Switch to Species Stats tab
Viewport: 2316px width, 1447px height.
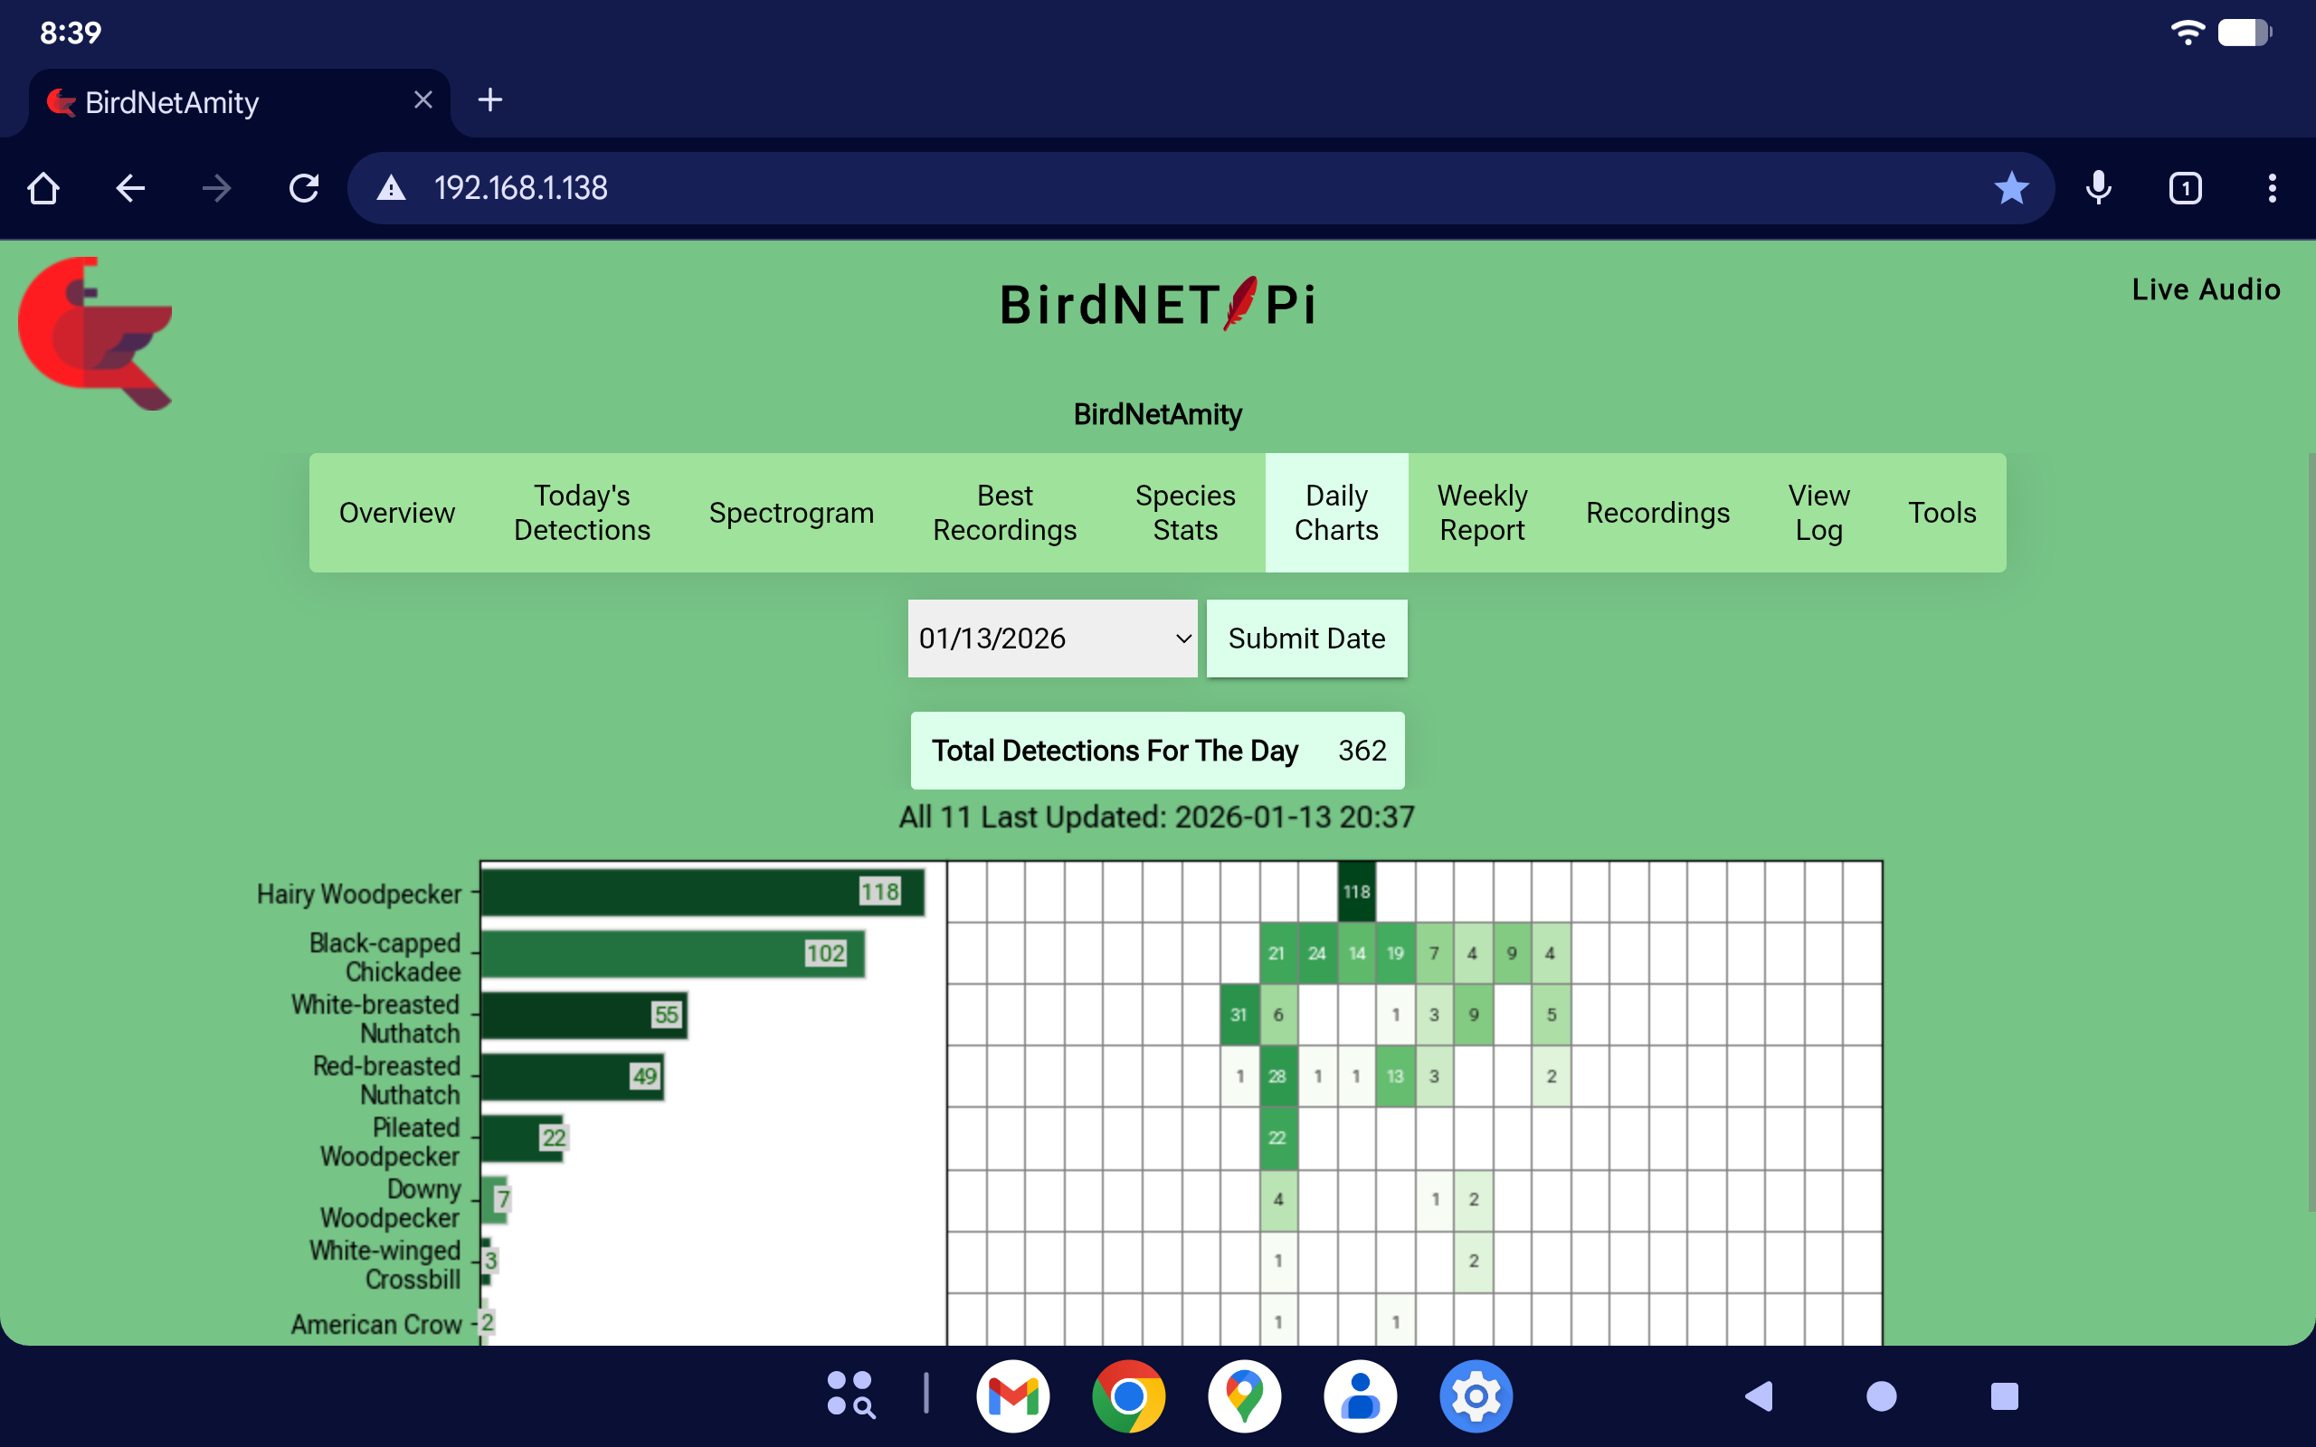coord(1184,513)
